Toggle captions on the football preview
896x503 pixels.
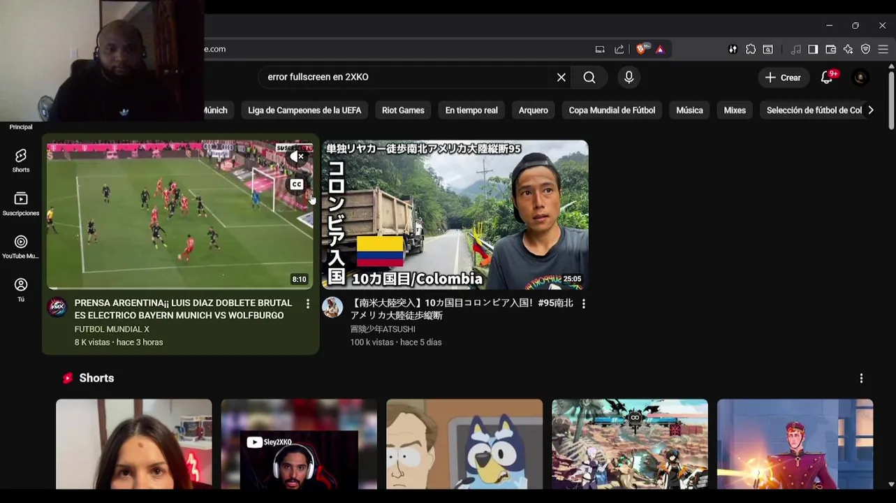coord(297,184)
